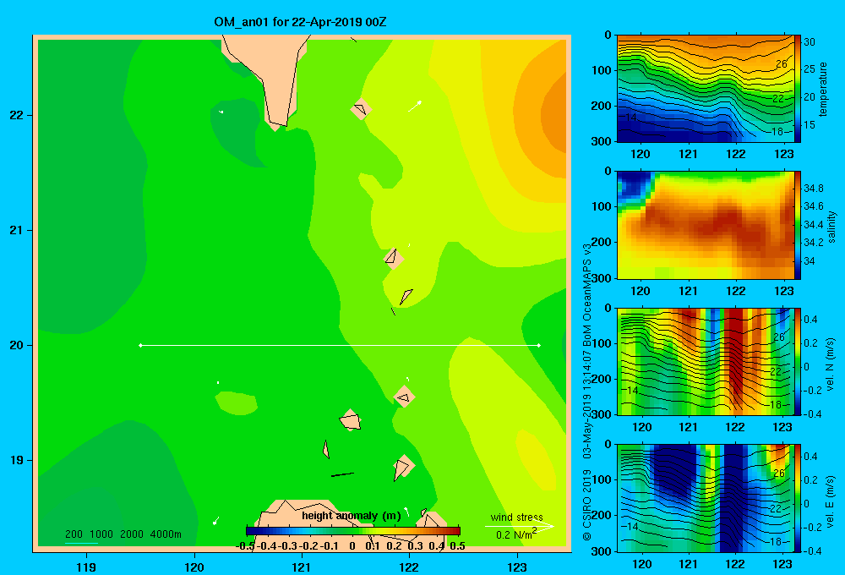Click the underlined "200" bathymetry legend value

74,534
